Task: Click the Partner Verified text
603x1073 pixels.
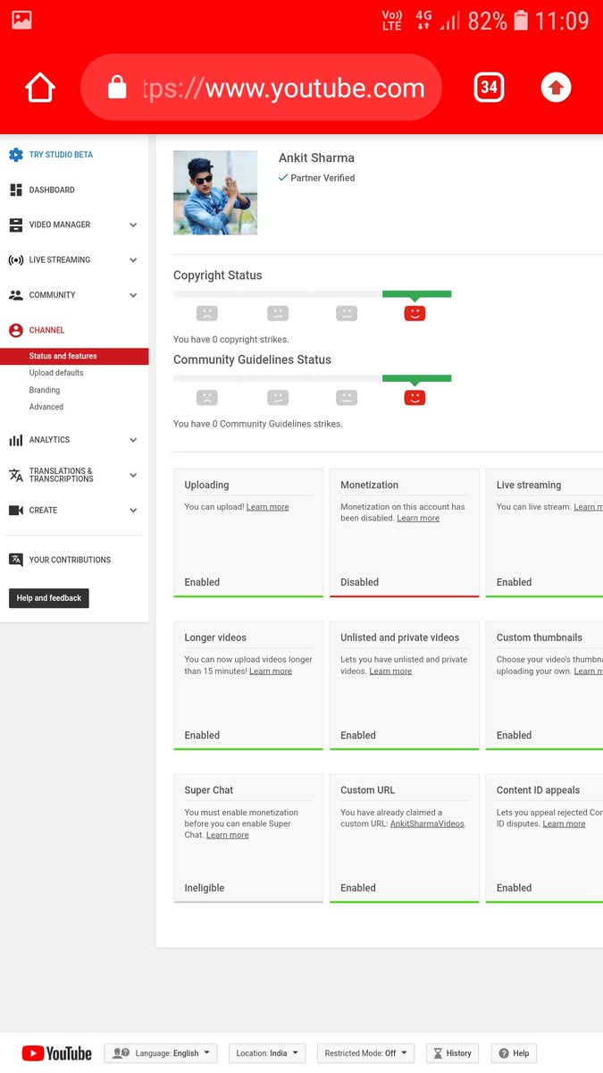Action: tap(322, 178)
